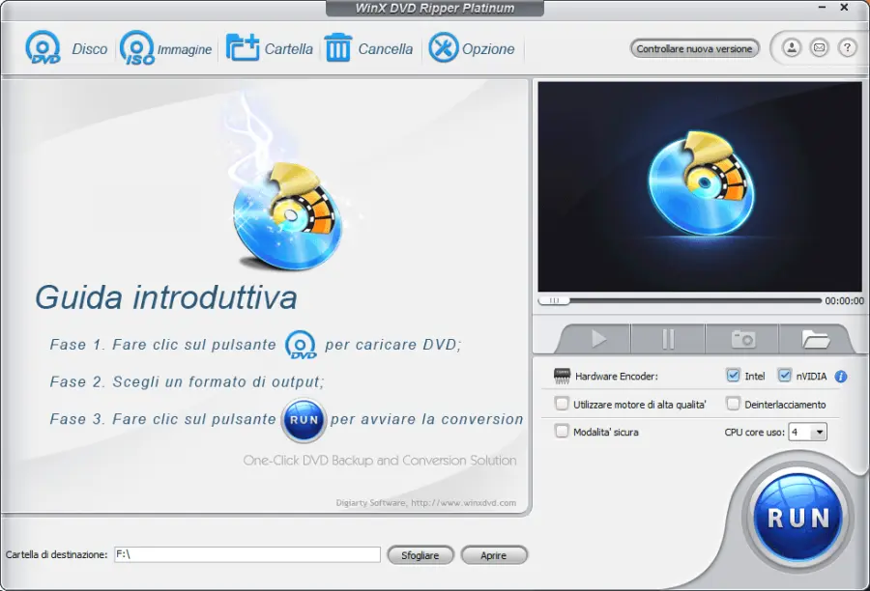Open the folder icon under the preview

[815, 339]
